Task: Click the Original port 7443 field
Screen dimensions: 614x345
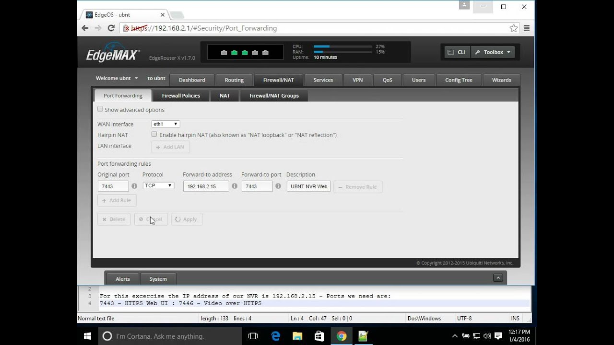Action: (114, 186)
